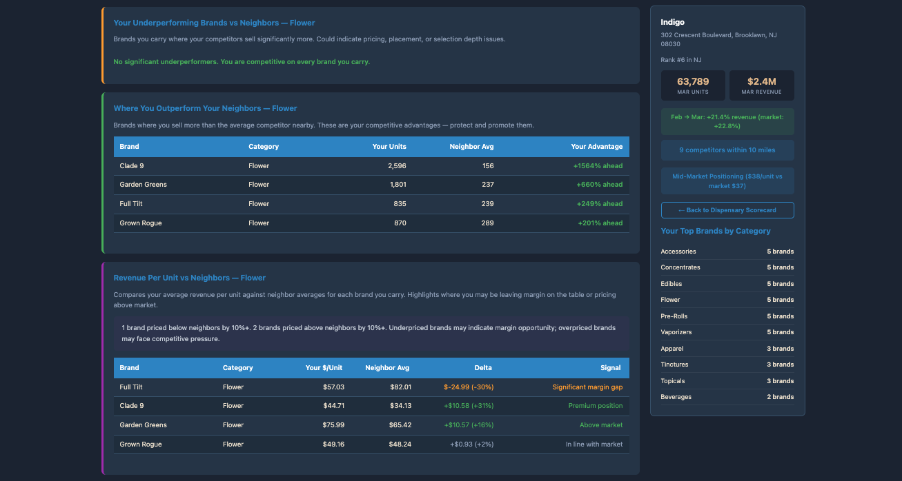Click the +249% ahead advantage value
902x481 pixels.
point(599,204)
